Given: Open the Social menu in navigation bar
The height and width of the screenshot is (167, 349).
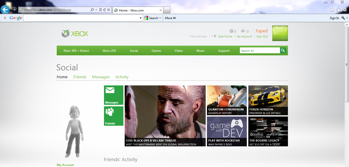Looking at the screenshot, I should (x=134, y=51).
